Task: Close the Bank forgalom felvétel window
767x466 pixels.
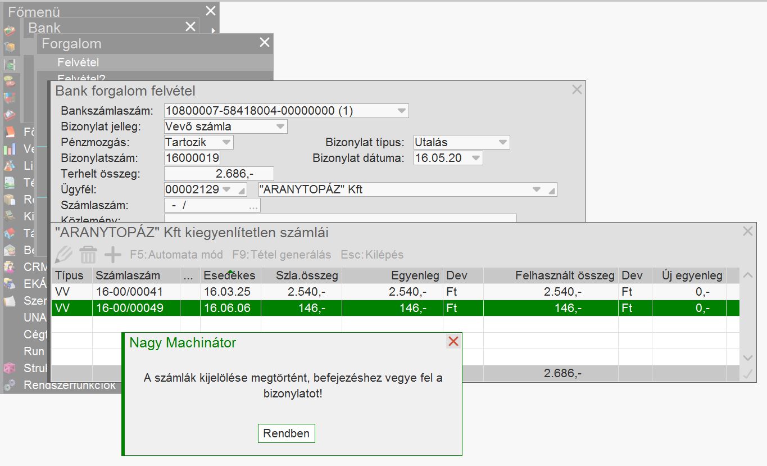Action: pos(577,89)
